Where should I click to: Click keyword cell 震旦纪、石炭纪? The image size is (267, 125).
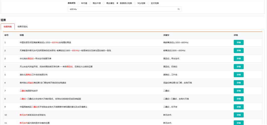[170, 67]
